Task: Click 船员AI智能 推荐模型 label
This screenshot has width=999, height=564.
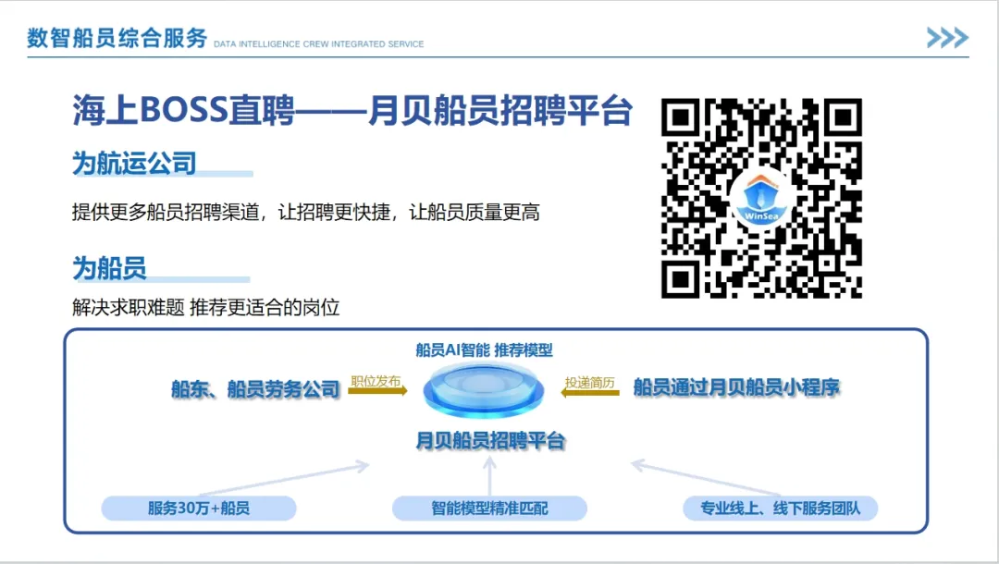Action: [484, 350]
